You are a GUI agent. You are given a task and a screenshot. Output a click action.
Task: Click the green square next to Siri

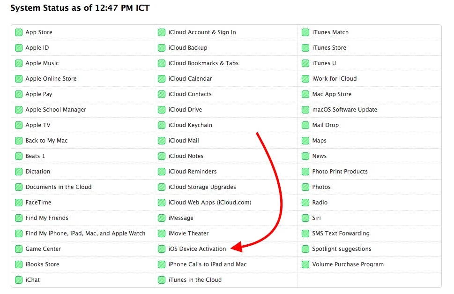(x=305, y=218)
